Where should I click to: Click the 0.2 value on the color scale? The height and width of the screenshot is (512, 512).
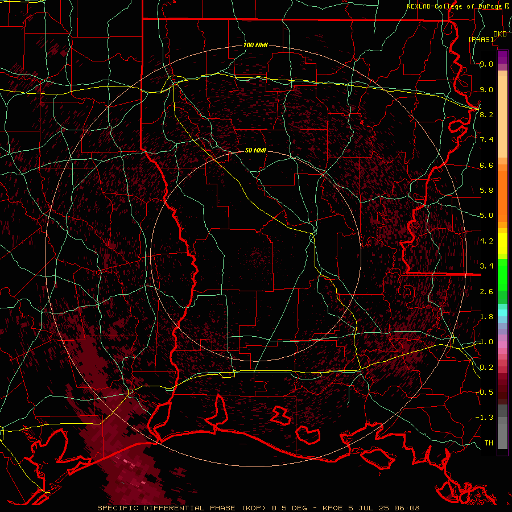tap(486, 368)
